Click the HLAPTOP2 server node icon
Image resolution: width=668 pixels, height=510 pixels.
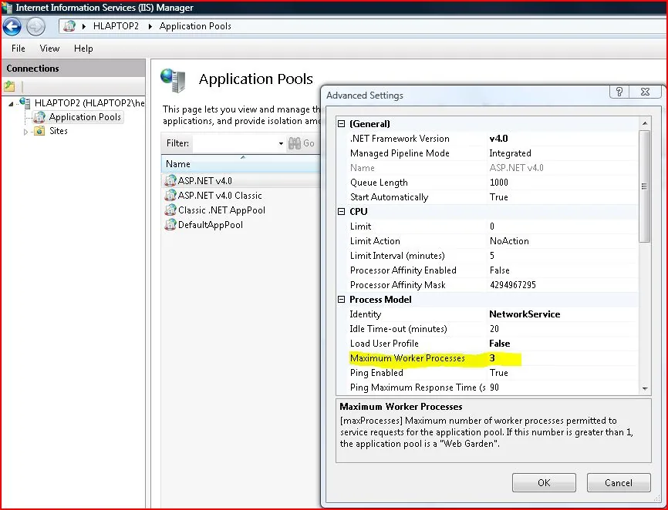pos(25,102)
